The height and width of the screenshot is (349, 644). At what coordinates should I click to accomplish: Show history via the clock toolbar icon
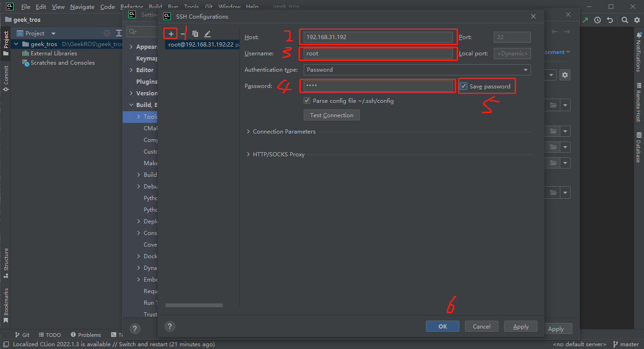click(598, 20)
